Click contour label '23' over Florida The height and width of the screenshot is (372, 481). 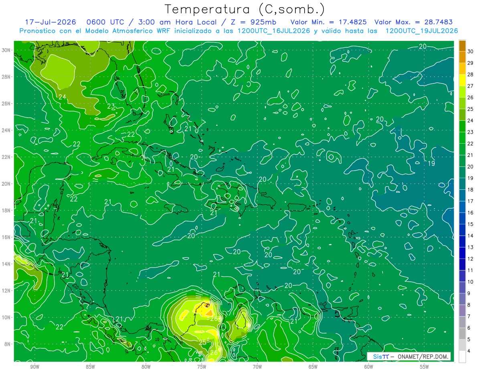click(x=111, y=106)
